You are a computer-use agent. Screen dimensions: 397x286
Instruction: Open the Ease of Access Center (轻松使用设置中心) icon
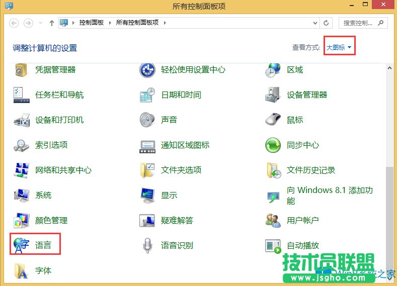[x=147, y=70]
